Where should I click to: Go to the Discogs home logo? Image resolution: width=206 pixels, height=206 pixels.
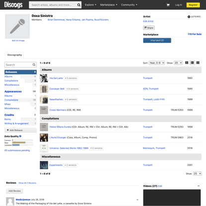13,5
